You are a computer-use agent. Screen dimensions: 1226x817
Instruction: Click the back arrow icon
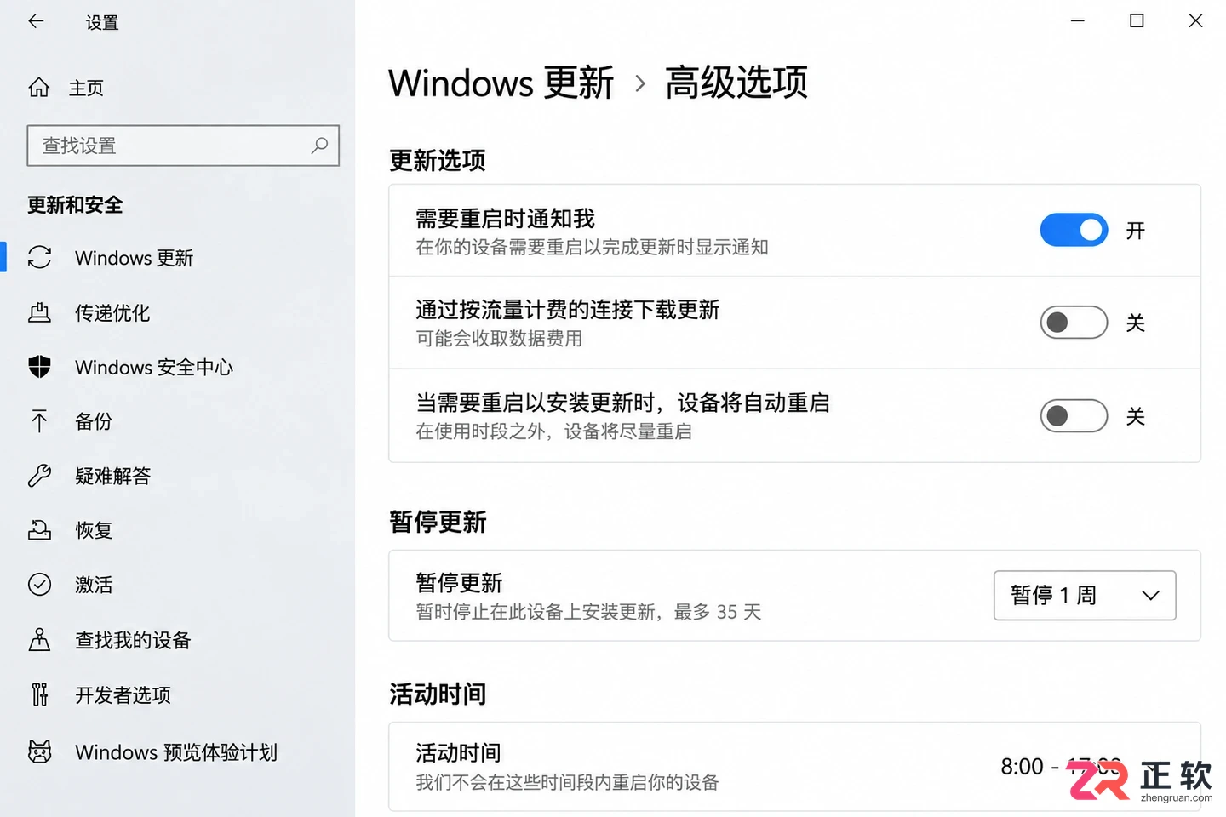click(36, 22)
